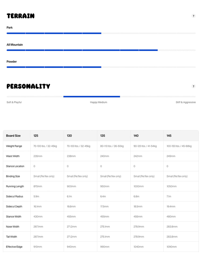202x269 pixels.
Task: Click the Soft & Playful label
Action: (14, 102)
